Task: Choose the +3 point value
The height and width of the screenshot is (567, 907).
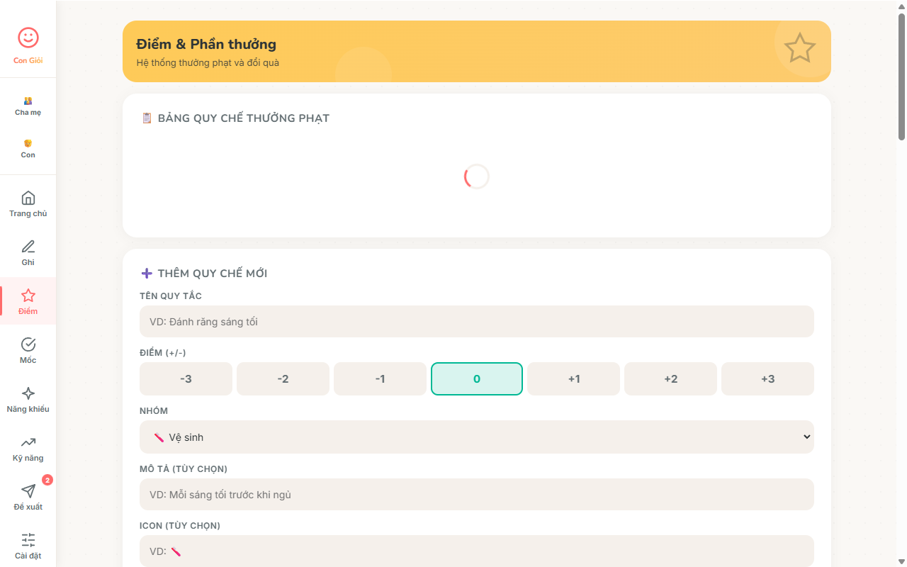Action: (x=767, y=378)
